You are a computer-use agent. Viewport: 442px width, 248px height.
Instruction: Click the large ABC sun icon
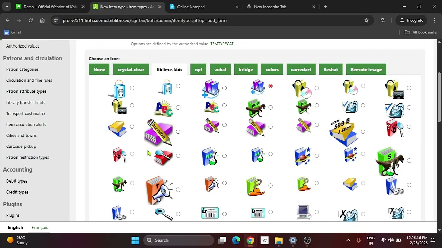pos(163,108)
